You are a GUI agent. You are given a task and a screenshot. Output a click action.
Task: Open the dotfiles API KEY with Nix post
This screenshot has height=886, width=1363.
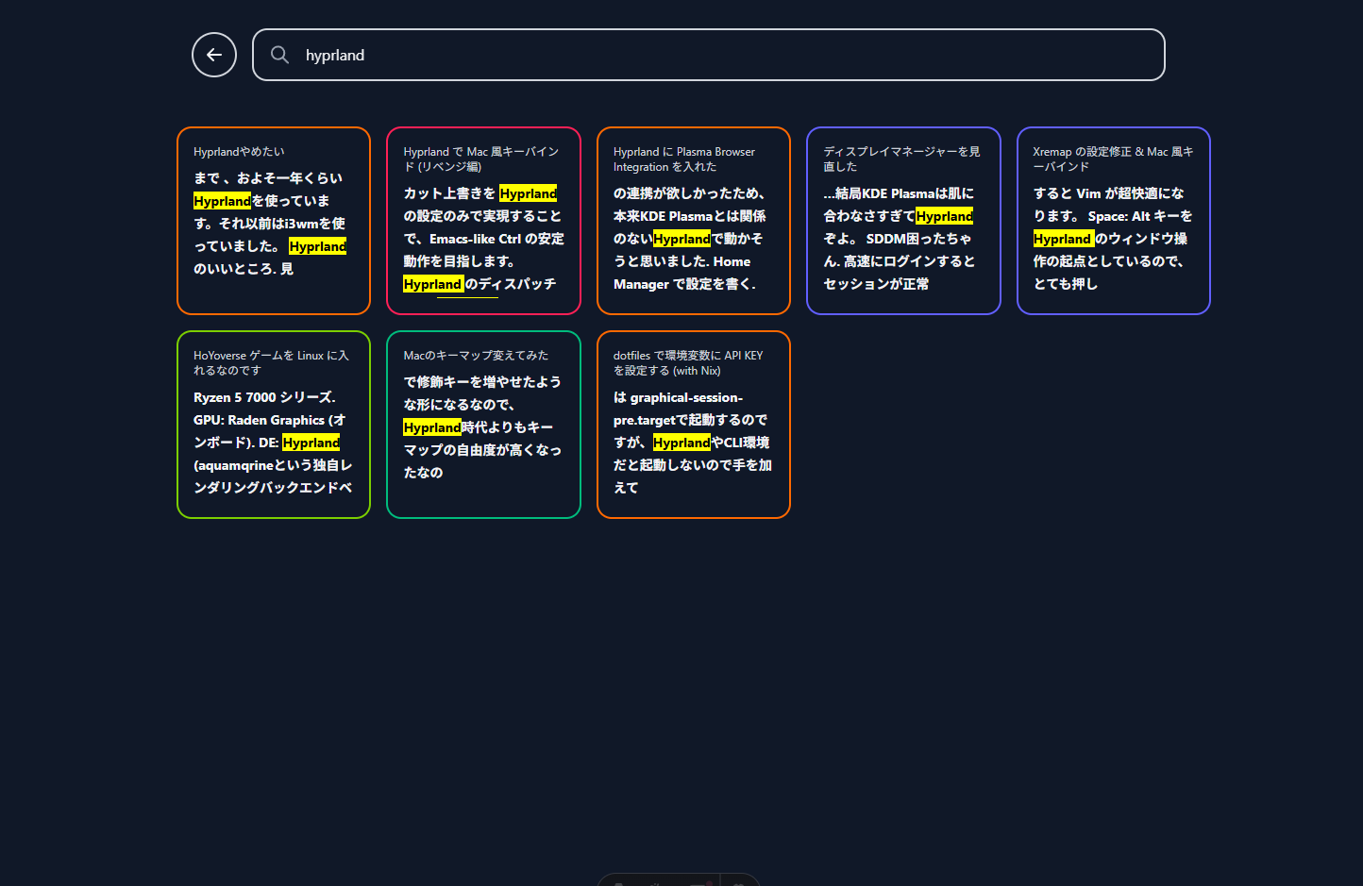(693, 424)
